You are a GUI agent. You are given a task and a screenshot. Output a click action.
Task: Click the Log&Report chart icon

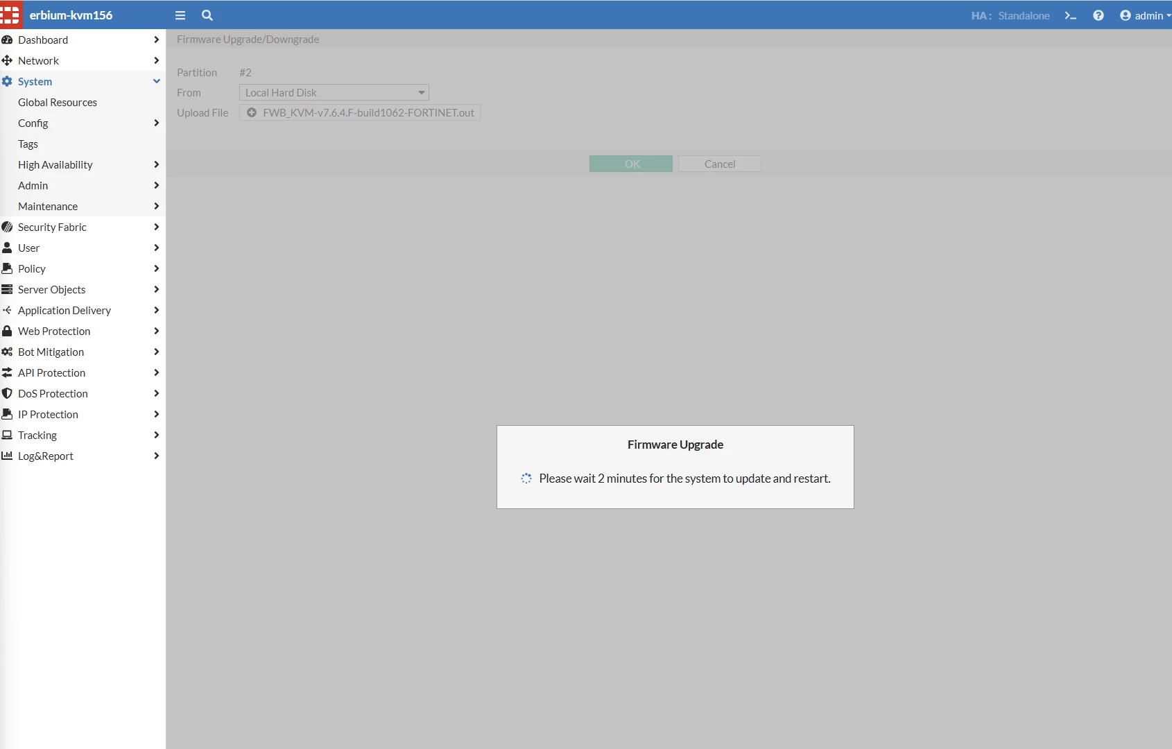(7, 456)
